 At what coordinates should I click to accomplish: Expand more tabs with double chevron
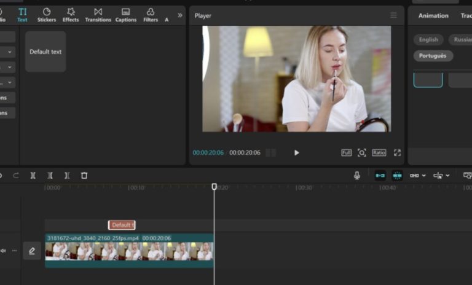pos(180,15)
